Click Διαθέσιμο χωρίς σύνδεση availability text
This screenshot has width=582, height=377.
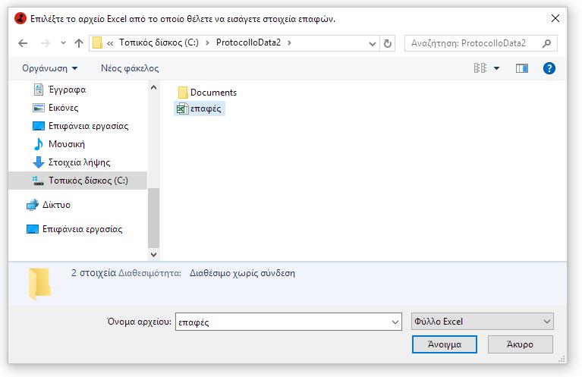pos(242,273)
